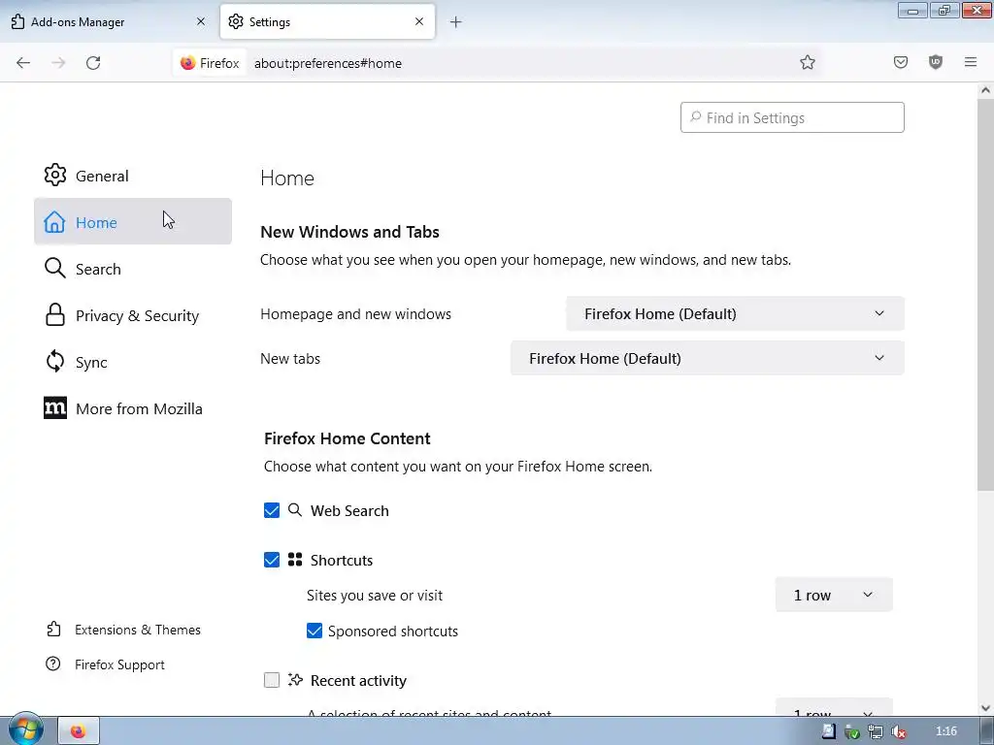Open the Search settings category
The image size is (994, 745).
click(x=132, y=269)
